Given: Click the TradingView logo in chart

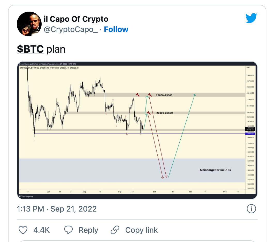Looking at the screenshot, I should [x=26, y=196].
